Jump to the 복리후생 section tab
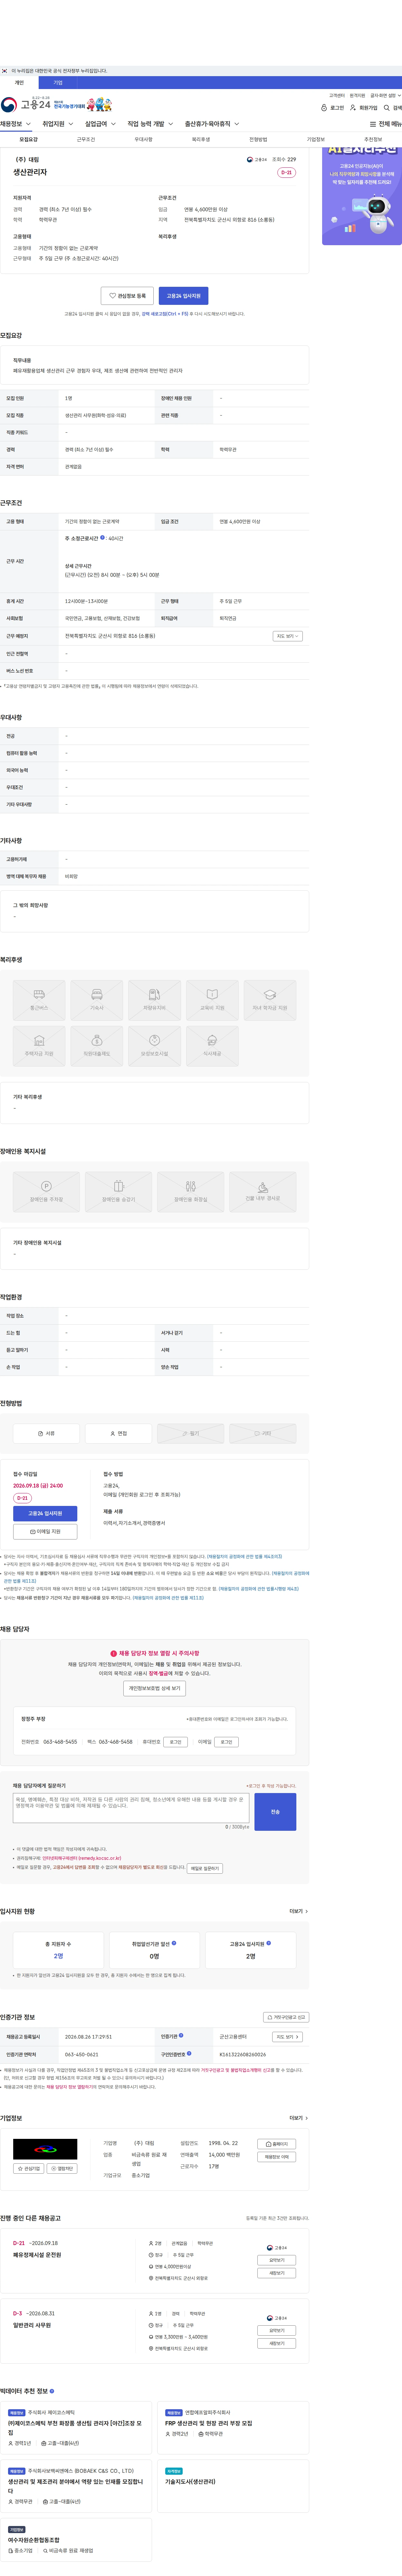This screenshot has width=402, height=2576. [x=200, y=140]
